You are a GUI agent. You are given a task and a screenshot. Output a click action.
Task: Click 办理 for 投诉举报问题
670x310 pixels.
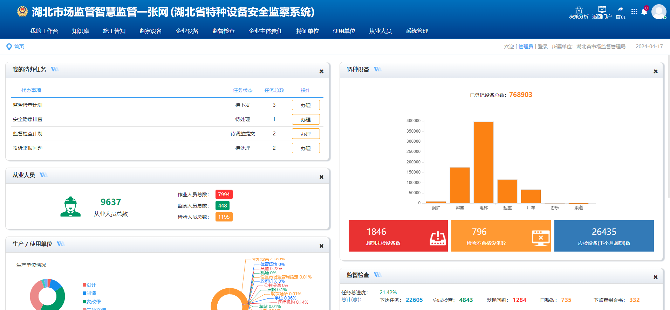pyautogui.click(x=306, y=148)
